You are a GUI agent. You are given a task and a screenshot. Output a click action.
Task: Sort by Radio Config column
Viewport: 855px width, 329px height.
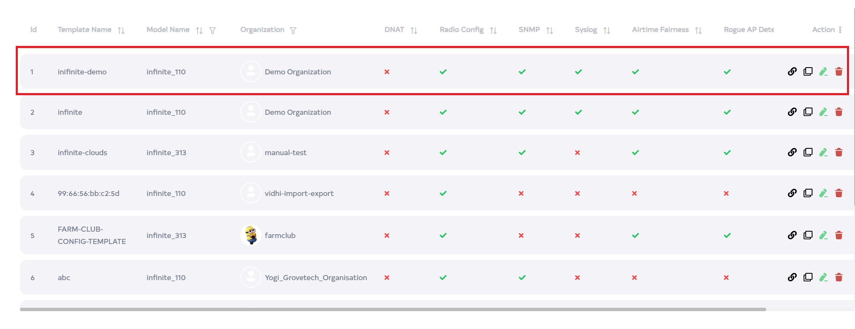tap(493, 30)
